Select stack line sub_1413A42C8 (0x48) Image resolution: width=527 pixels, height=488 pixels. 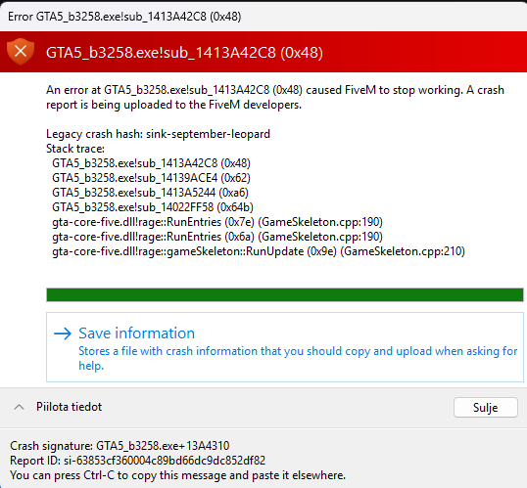pyautogui.click(x=151, y=163)
